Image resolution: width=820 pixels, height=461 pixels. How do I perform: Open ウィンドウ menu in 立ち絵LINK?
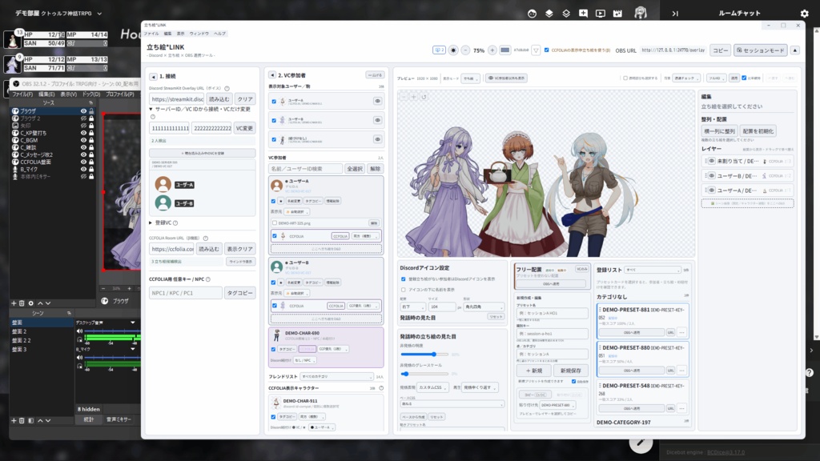coord(199,34)
